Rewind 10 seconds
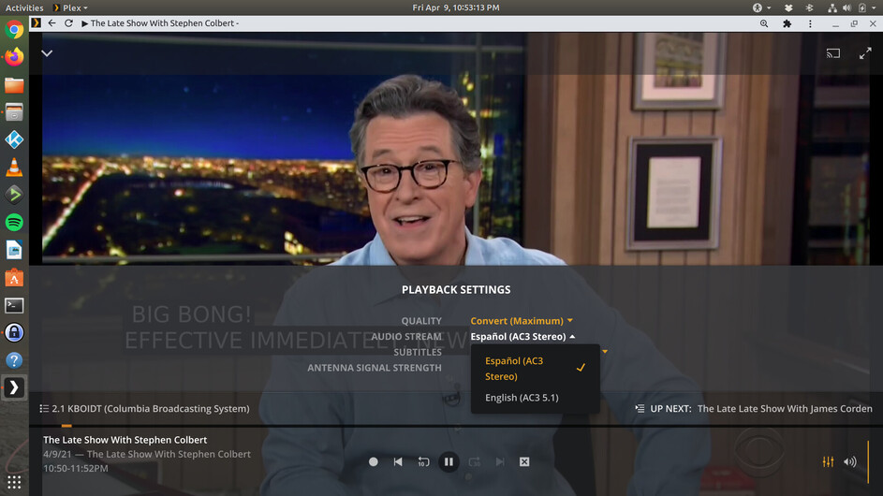This screenshot has width=883, height=496. tap(423, 461)
